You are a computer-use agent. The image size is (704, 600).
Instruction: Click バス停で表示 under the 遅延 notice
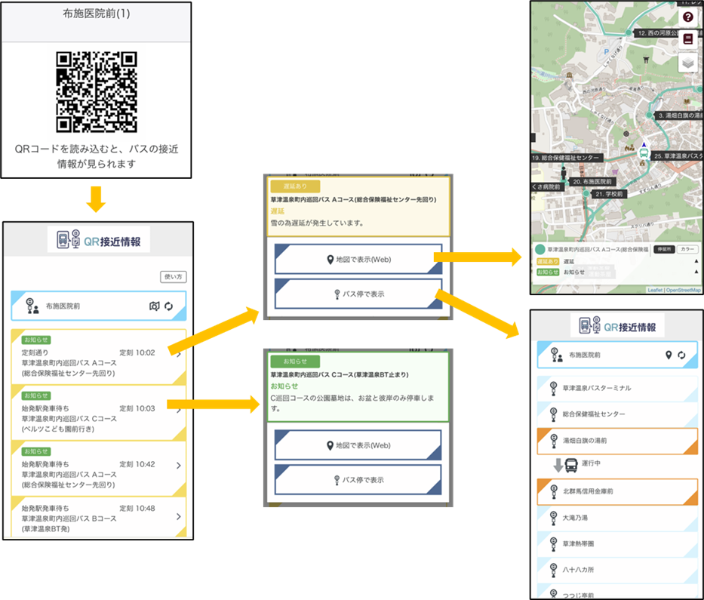click(358, 294)
